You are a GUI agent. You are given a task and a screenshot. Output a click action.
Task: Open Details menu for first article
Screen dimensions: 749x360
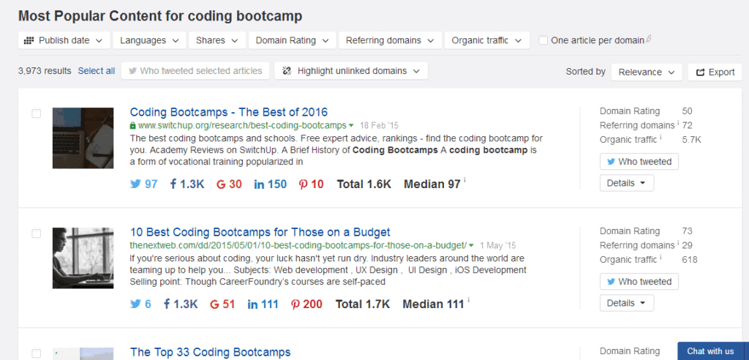pyautogui.click(x=626, y=183)
